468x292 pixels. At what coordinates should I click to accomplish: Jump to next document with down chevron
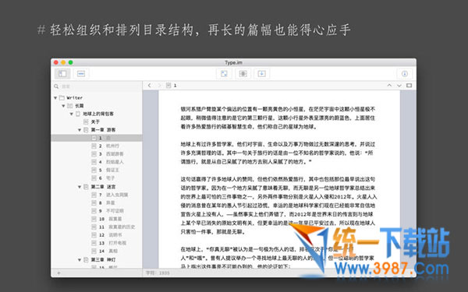(399, 86)
